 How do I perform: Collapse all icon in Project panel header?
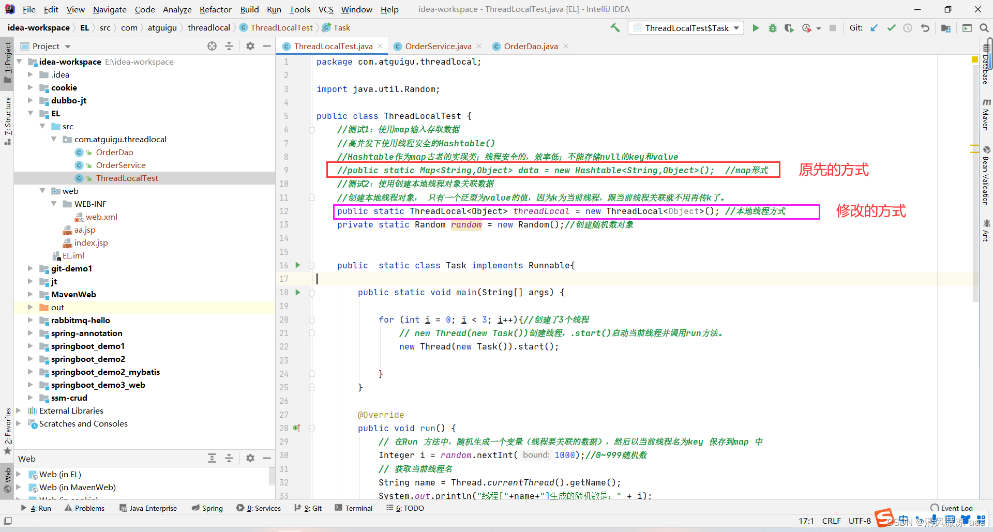(229, 46)
